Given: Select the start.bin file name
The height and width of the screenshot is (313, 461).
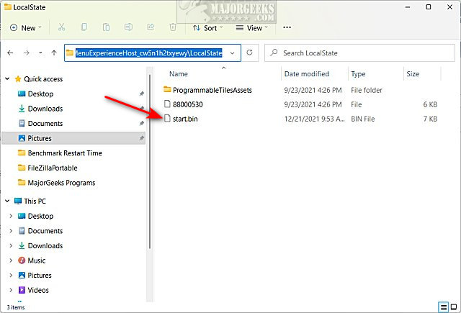Looking at the screenshot, I should (185, 119).
